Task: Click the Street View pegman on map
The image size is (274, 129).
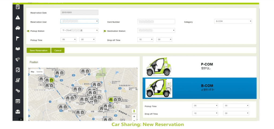Action: click(134, 111)
